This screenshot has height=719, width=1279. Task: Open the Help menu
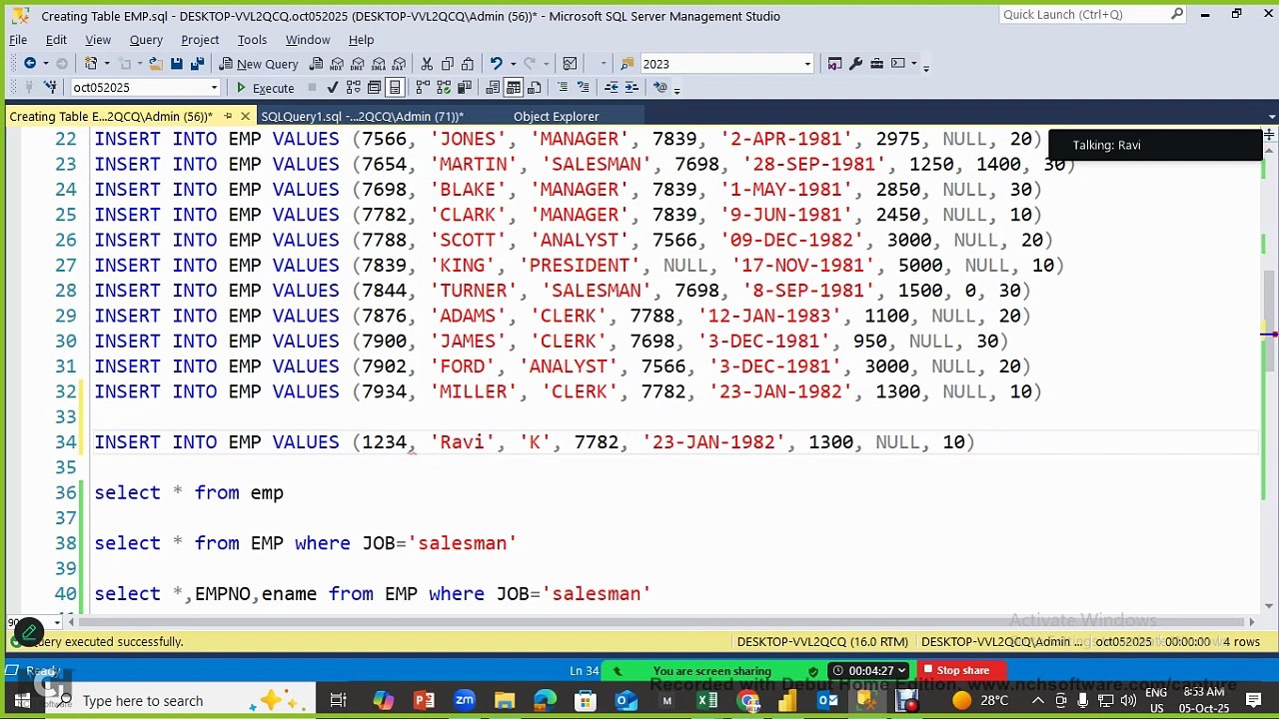click(x=361, y=40)
